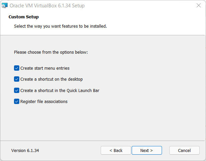Click the greater-than arrow on Next button

(x=151, y=150)
